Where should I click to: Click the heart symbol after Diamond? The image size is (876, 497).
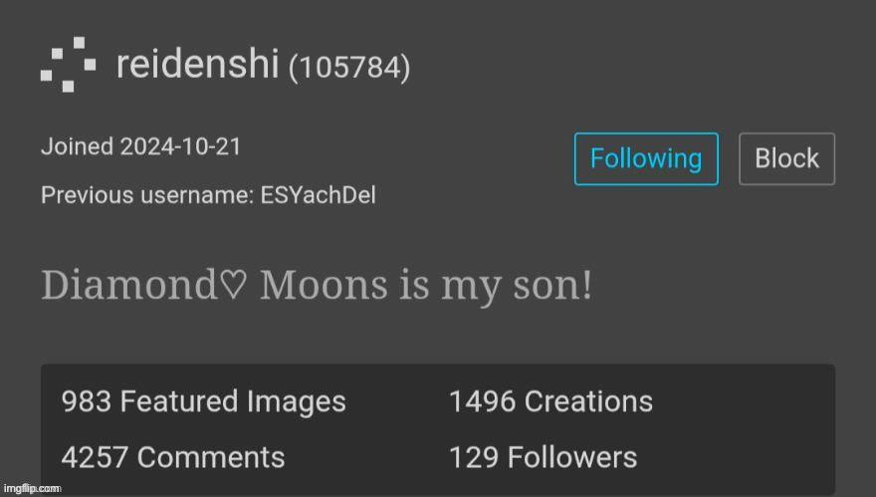click(233, 284)
